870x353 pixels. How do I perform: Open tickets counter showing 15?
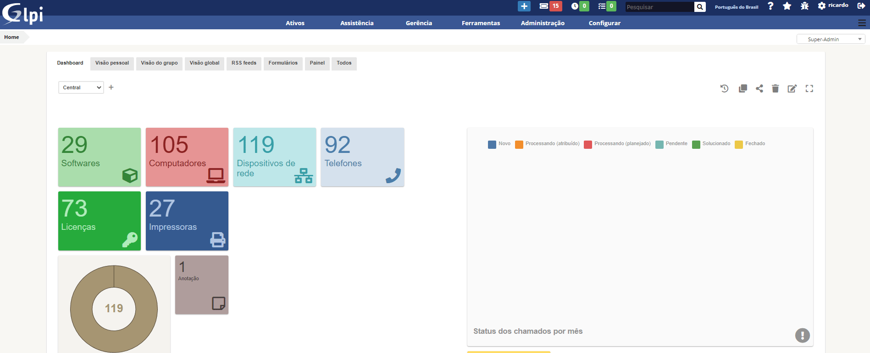tap(550, 6)
